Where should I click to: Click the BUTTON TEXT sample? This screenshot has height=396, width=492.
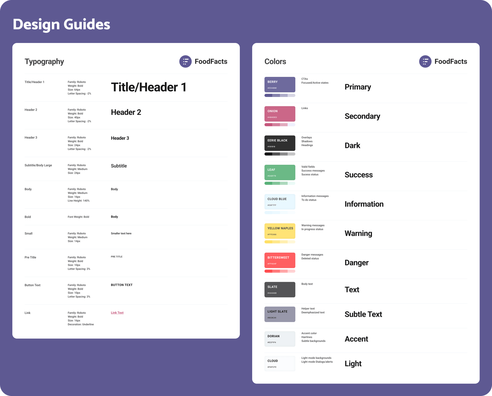pos(122,285)
